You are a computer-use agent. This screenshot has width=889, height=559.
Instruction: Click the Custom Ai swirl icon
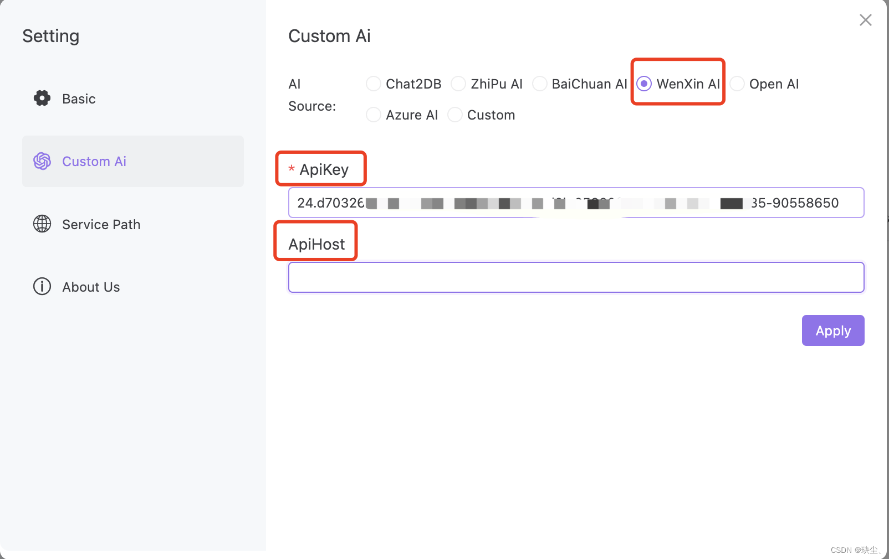pyautogui.click(x=42, y=161)
